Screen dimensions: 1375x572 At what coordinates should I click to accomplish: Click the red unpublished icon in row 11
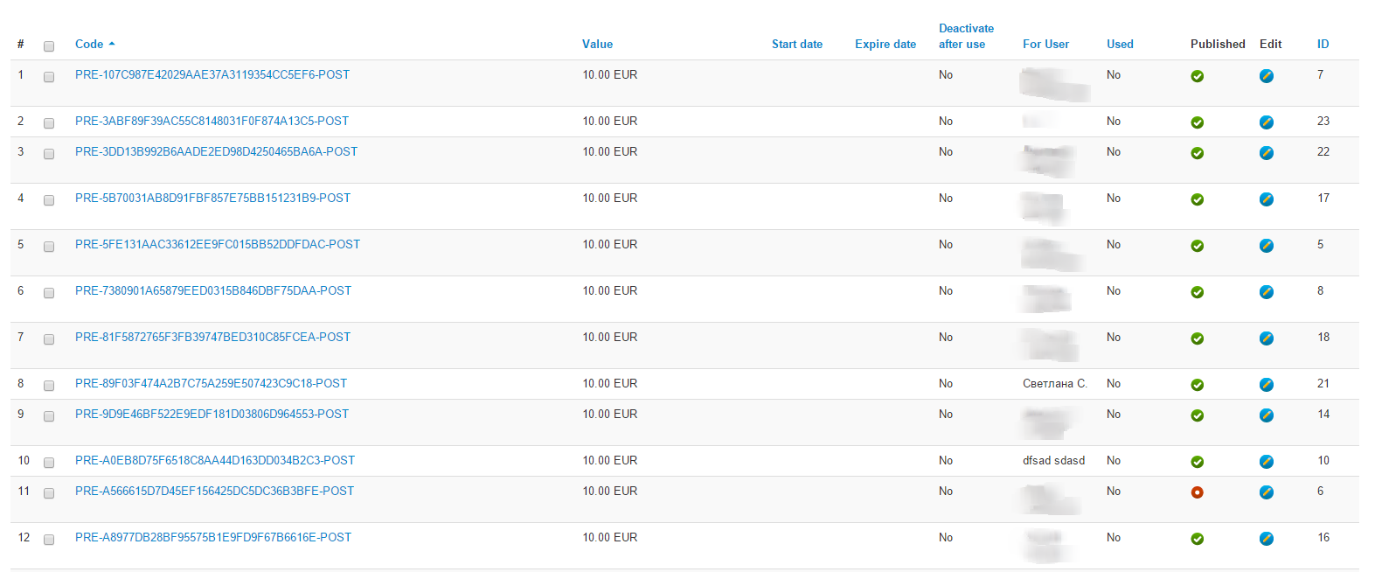tap(1197, 492)
